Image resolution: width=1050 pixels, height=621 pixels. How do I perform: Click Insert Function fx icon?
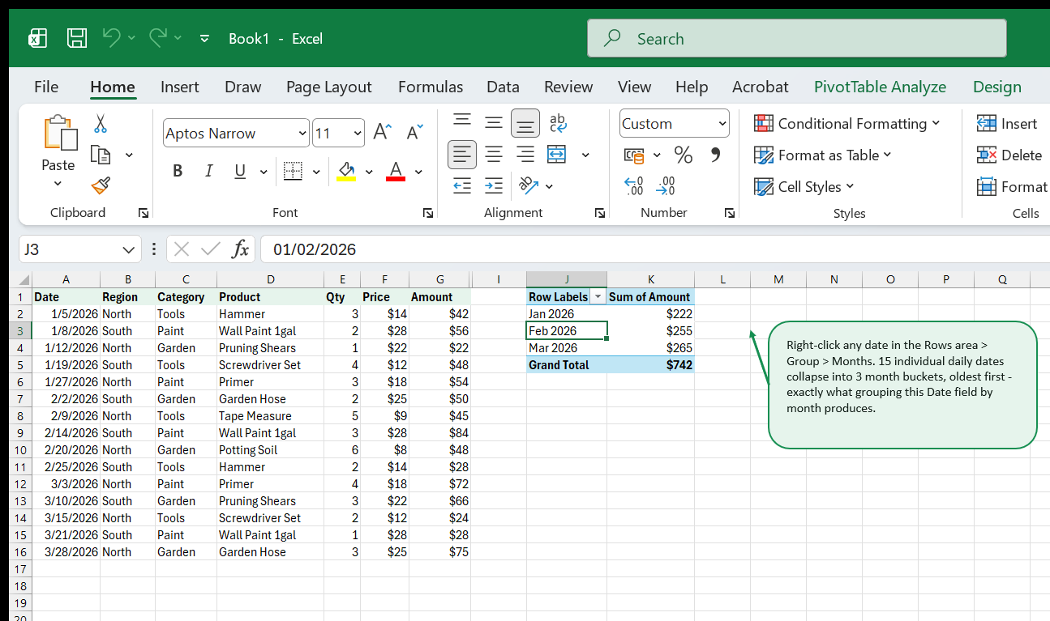tap(240, 249)
